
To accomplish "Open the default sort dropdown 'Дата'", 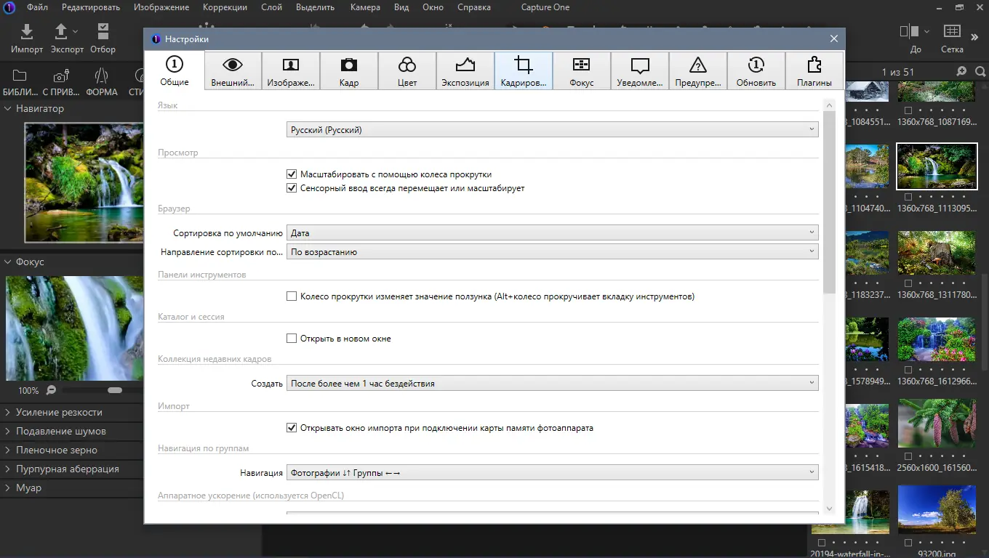I will [x=553, y=233].
